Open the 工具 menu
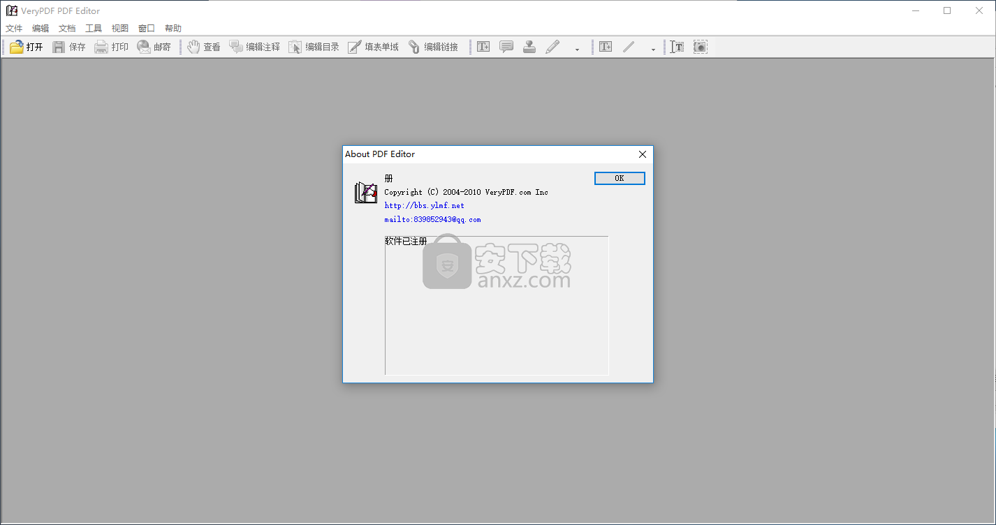 click(x=94, y=29)
